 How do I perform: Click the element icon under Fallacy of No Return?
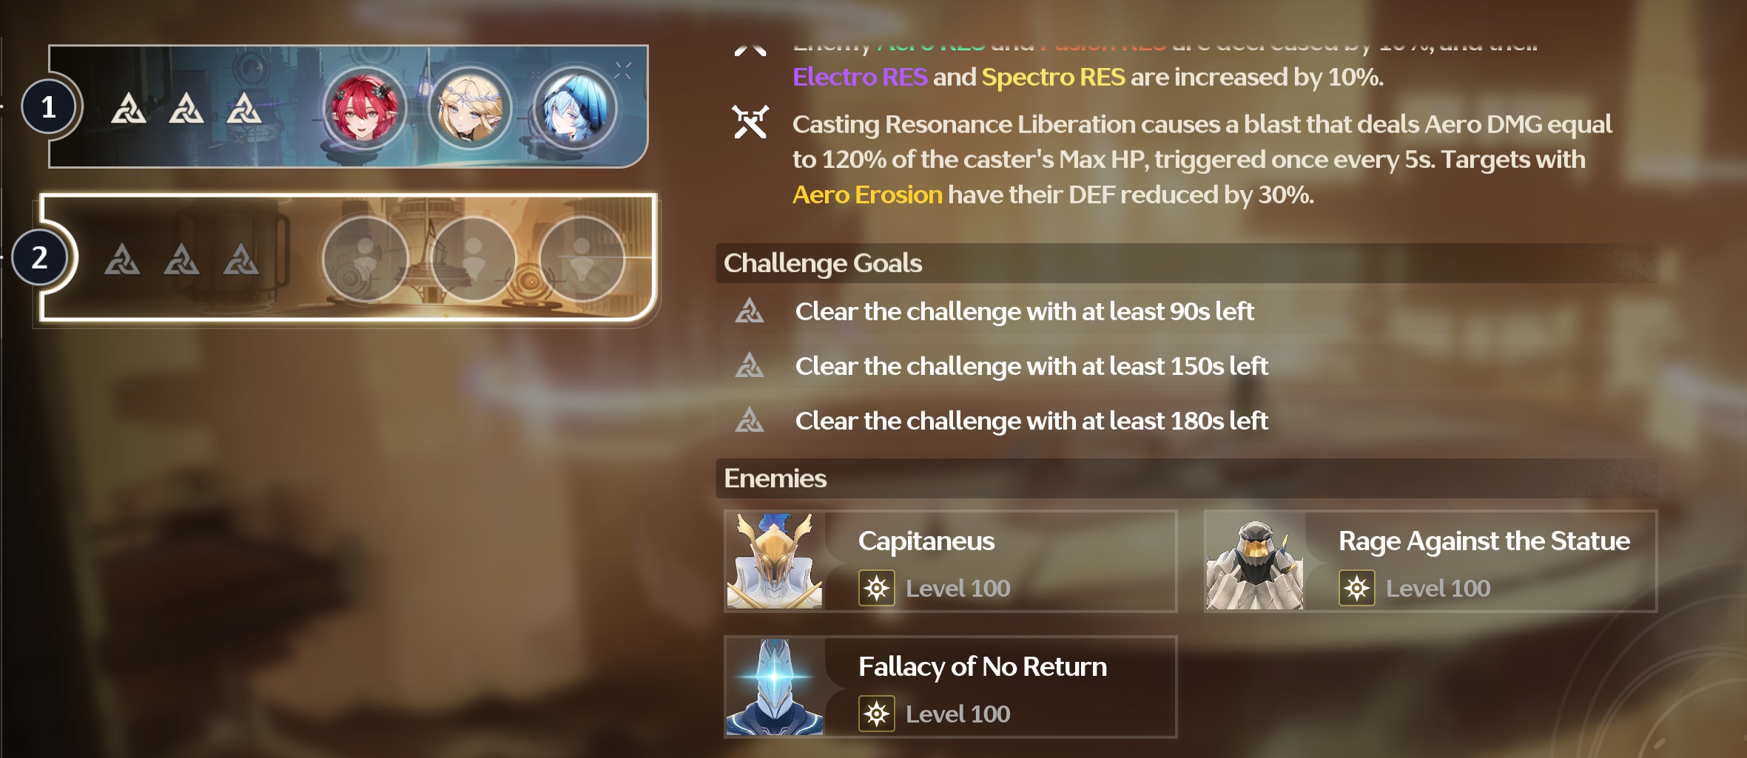point(877,714)
